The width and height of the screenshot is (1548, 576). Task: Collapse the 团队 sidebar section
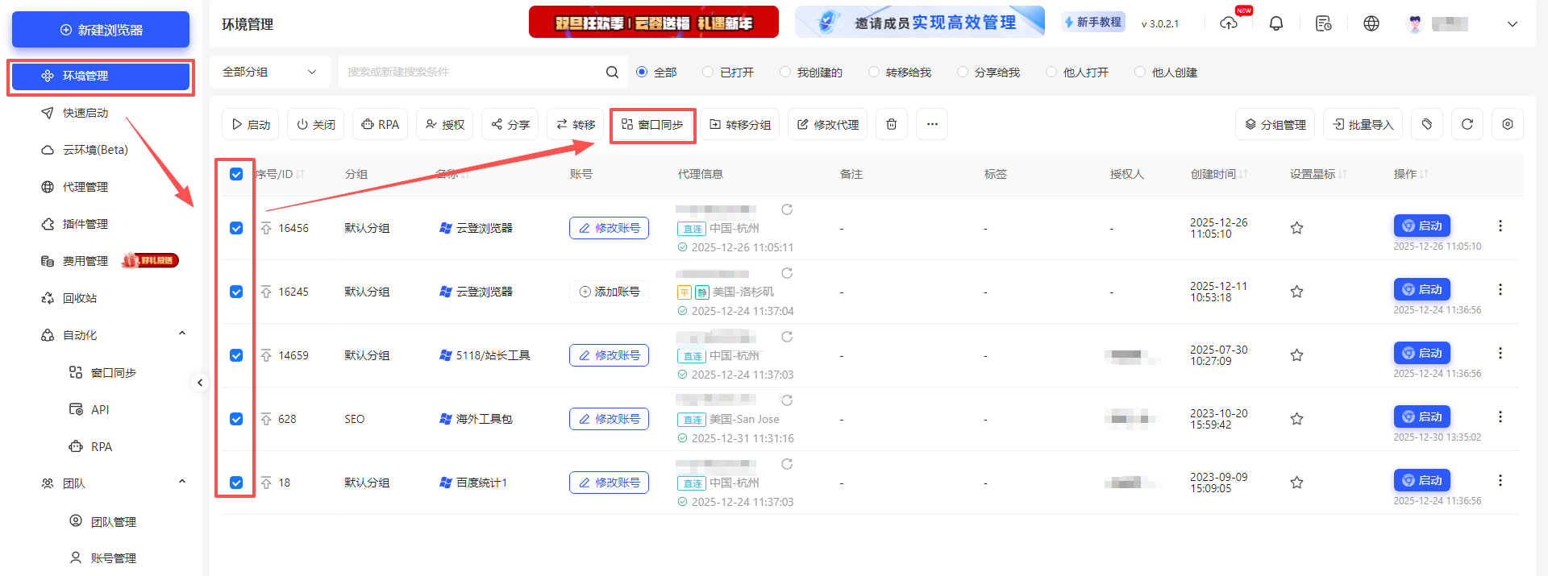click(182, 482)
